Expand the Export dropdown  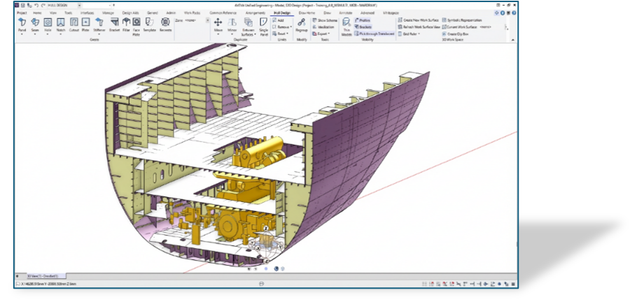[x=323, y=34]
